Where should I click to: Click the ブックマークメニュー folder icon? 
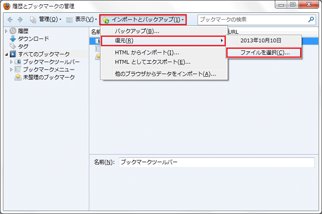pyautogui.click(x=18, y=69)
